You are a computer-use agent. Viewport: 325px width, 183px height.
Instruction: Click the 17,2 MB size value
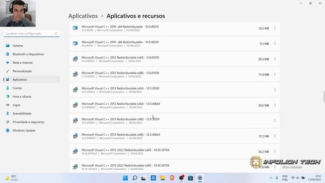click(264, 136)
